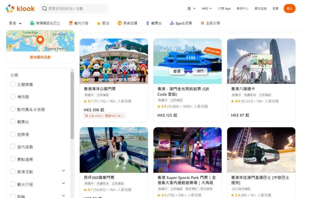Click the Klook logo
The image size is (309, 198).
click(20, 8)
